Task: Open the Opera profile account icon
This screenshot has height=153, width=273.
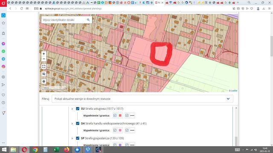Action: click(x=258, y=8)
